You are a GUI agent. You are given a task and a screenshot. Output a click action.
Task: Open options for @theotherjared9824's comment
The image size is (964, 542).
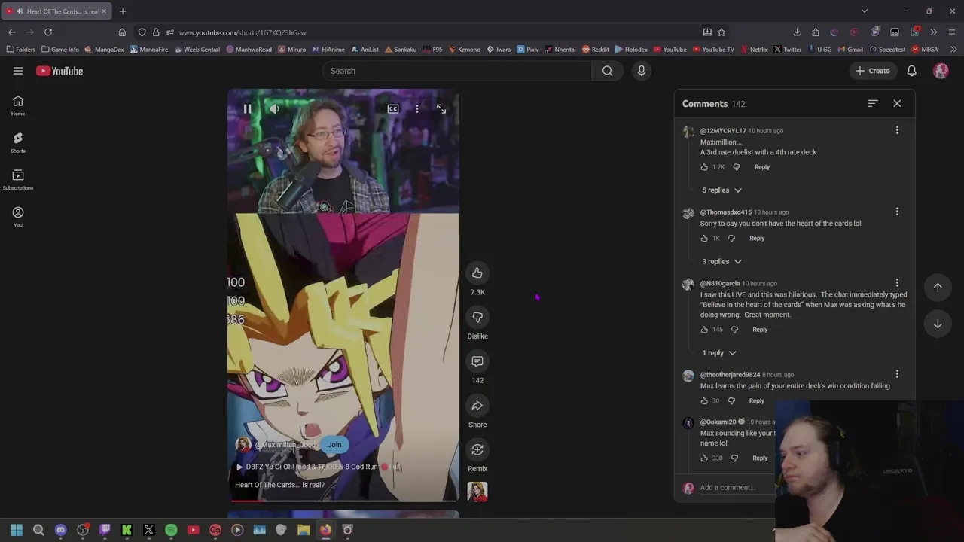tap(897, 375)
